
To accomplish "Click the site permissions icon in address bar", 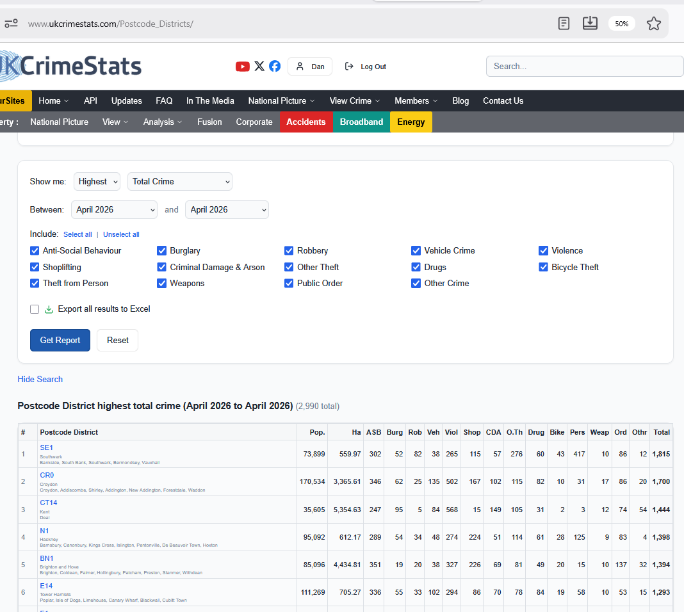I will (x=11, y=24).
